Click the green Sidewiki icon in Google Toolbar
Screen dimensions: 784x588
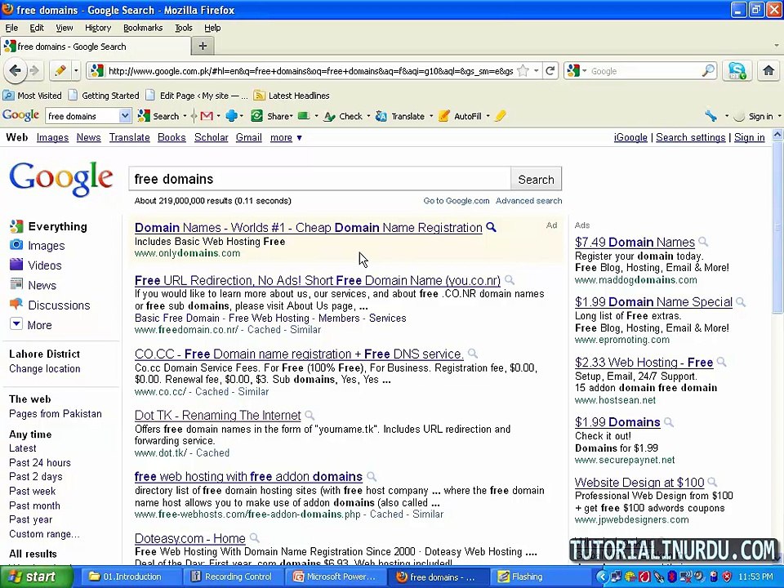pos(304,116)
